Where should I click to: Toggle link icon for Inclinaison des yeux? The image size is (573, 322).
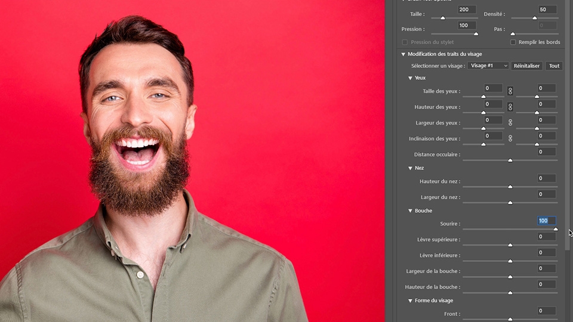coord(510,138)
